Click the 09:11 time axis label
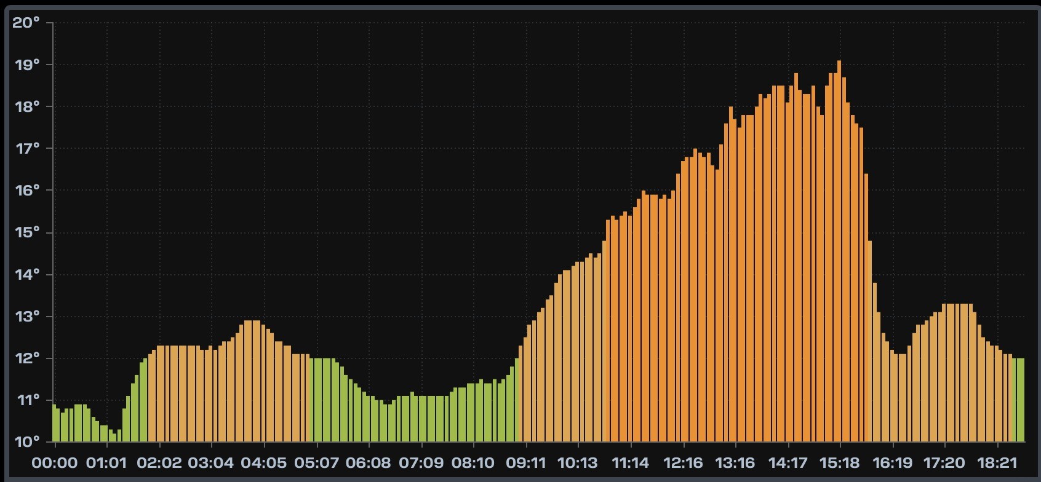 tap(525, 462)
